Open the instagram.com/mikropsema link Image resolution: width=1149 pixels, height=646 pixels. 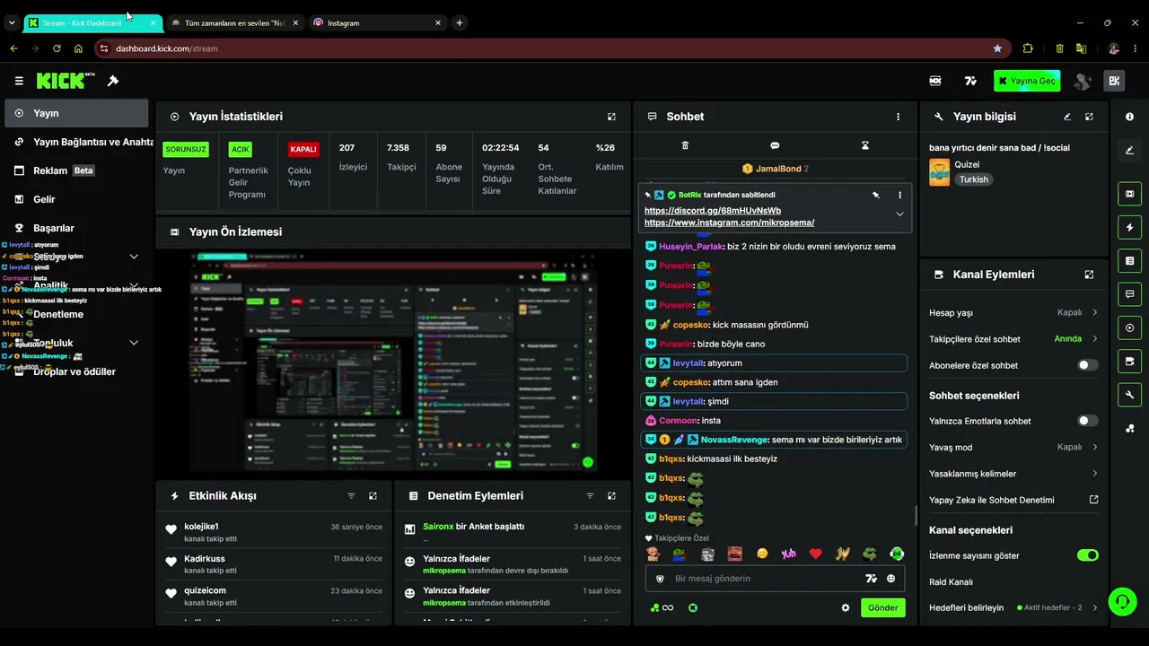coord(729,223)
